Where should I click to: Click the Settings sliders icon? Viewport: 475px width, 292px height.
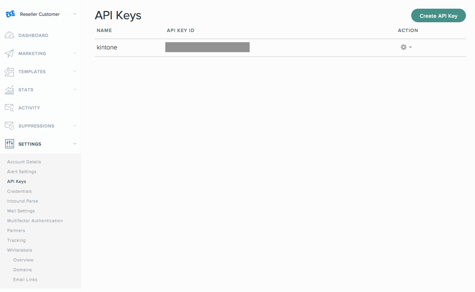tap(9, 144)
